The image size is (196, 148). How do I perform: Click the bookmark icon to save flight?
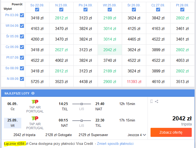[152, 101]
